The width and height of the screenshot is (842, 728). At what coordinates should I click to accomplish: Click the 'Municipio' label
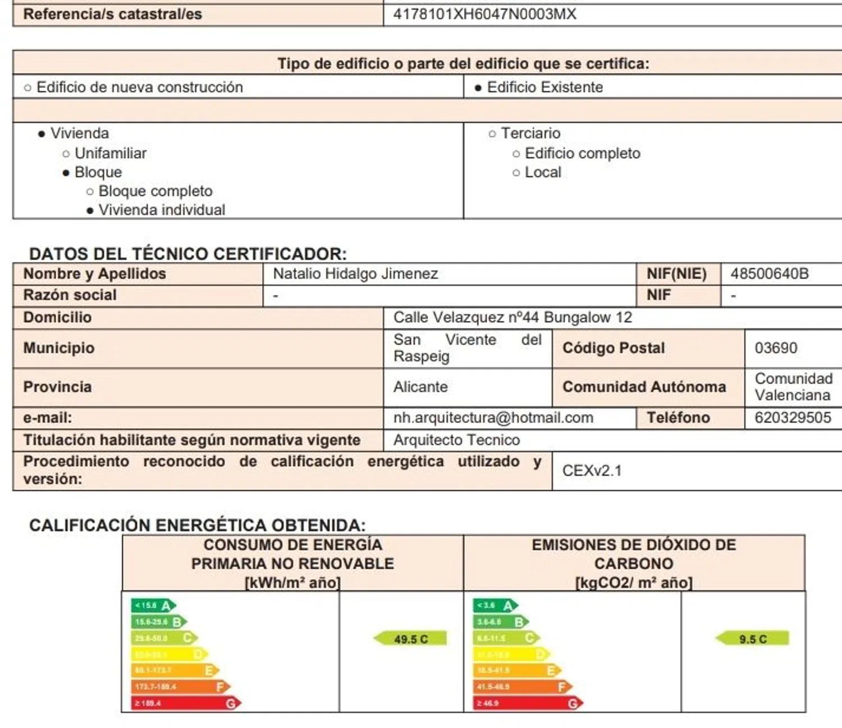pyautogui.click(x=59, y=348)
